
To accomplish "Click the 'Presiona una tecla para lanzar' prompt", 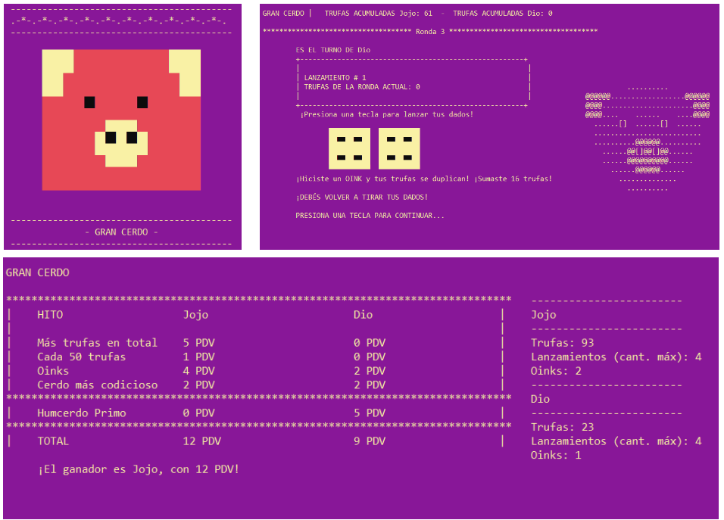I will (x=386, y=114).
